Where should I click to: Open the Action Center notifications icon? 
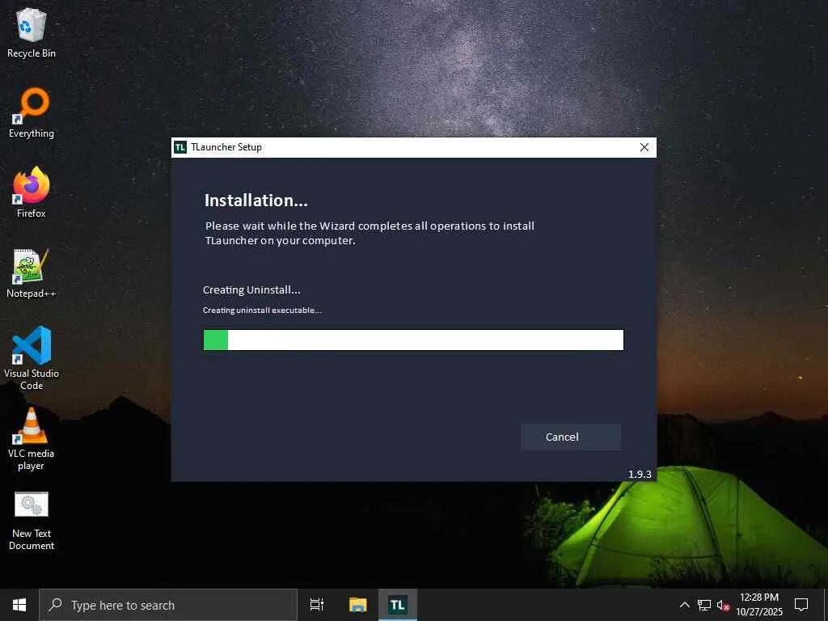801,605
